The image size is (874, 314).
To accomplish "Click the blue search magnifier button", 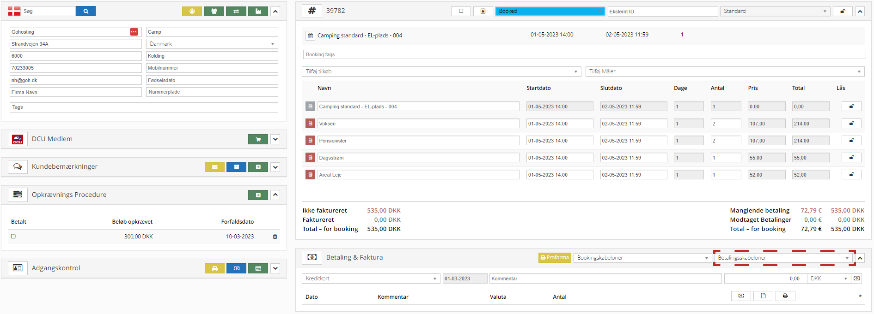I will [x=86, y=11].
